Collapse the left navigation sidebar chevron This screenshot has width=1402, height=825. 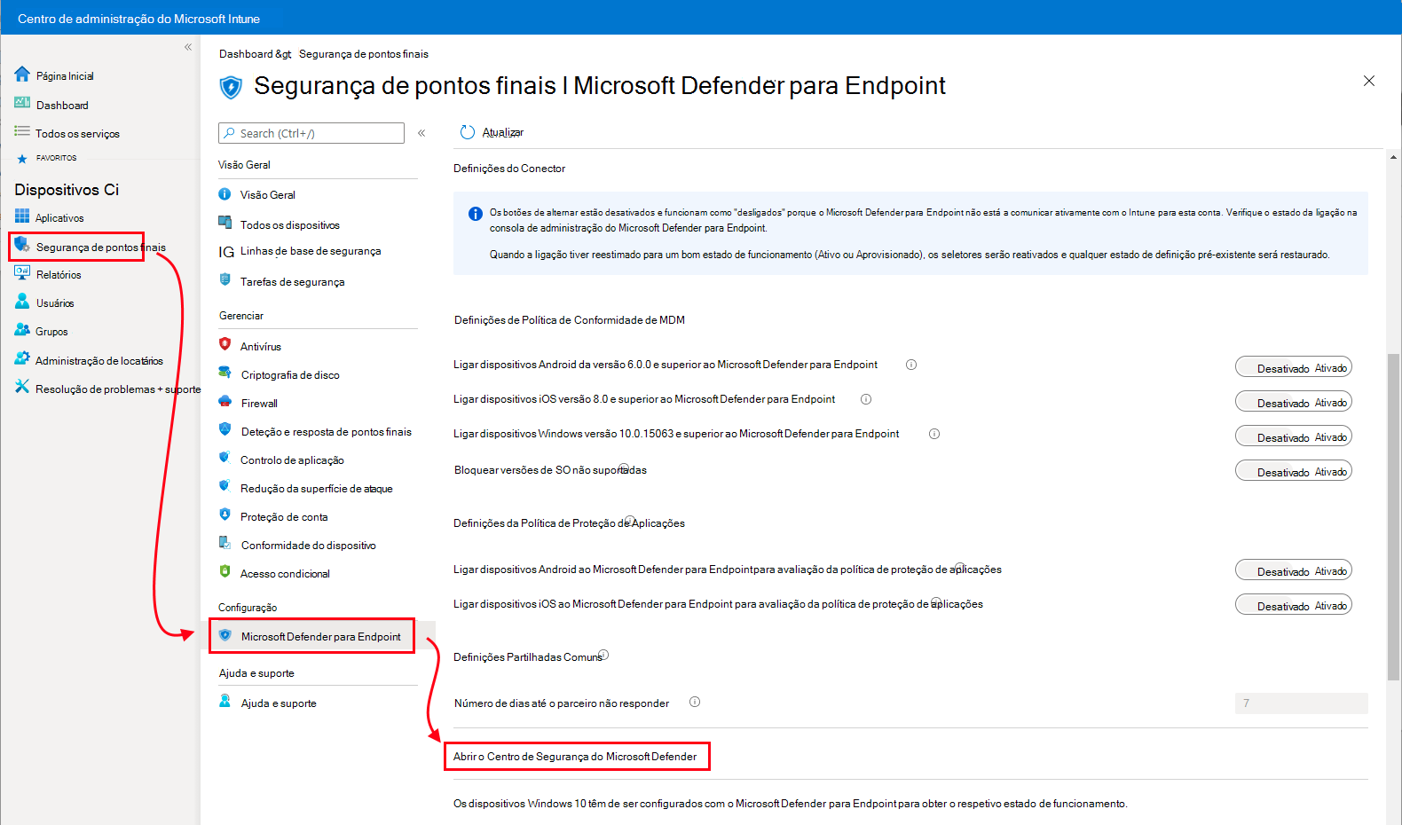pos(188,47)
